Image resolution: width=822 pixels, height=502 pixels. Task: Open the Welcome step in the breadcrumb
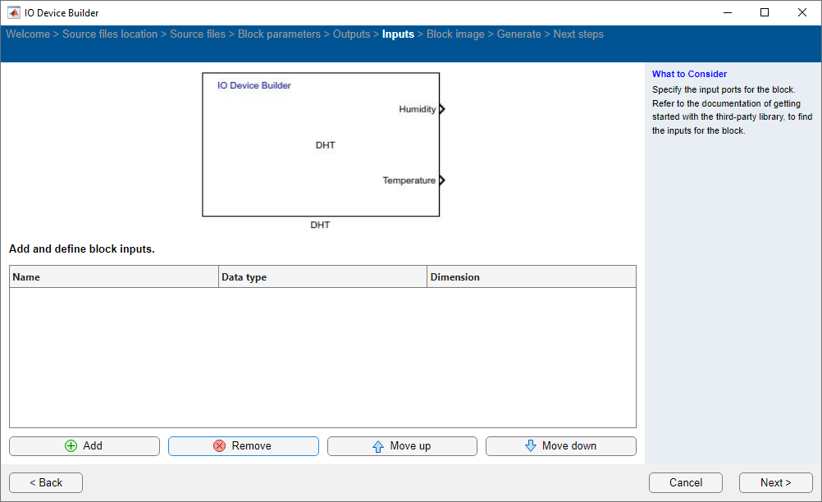pos(28,34)
